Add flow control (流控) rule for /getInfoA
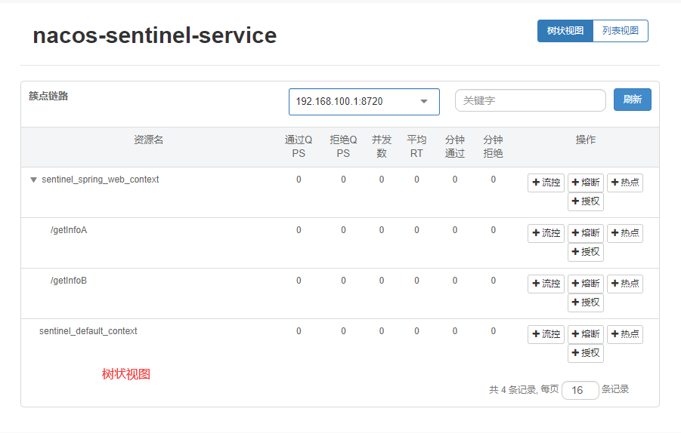The width and height of the screenshot is (681, 433). click(546, 233)
